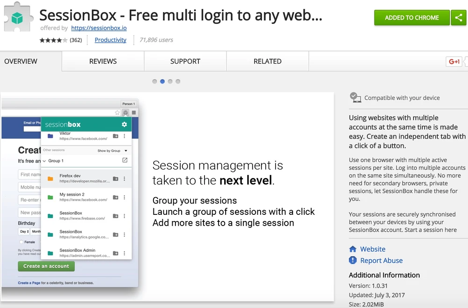Open the Show by Group dropdown

[112, 151]
